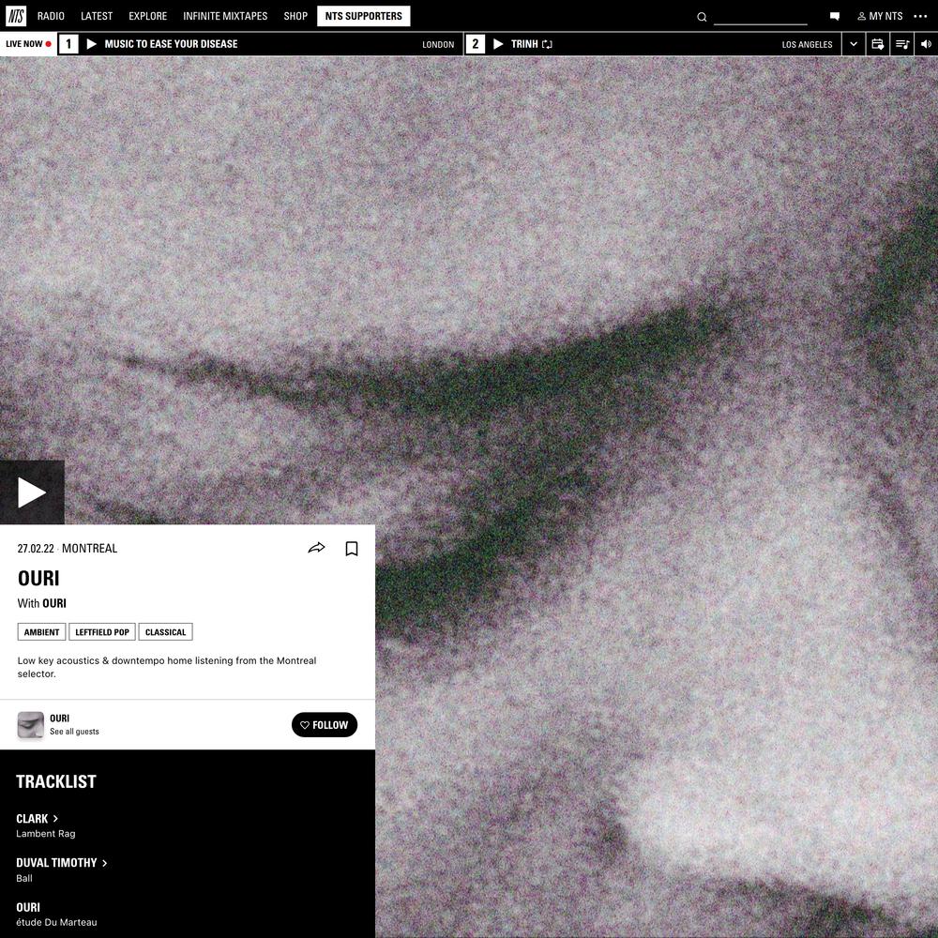The image size is (938, 938).
Task: Follow the Ouri artist
Action: pos(325,724)
